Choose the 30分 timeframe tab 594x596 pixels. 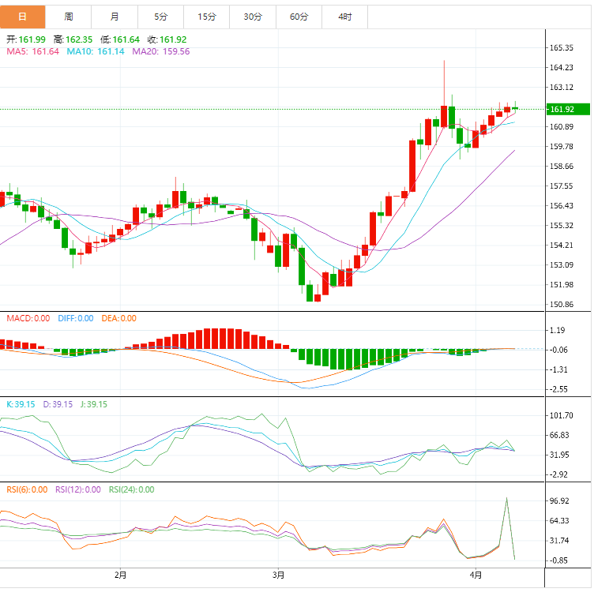253,17
